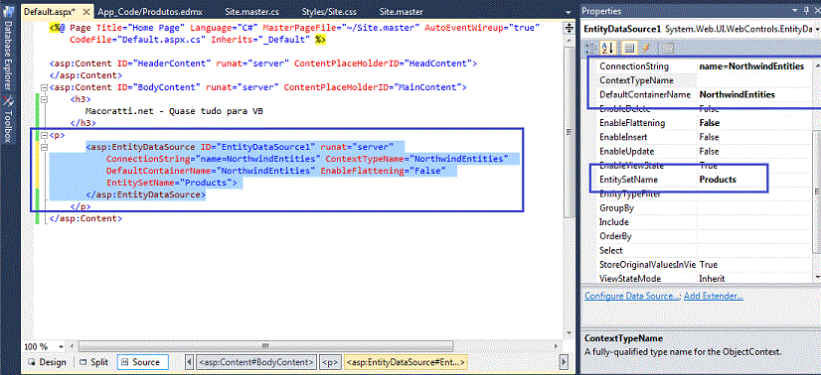This screenshot has height=375, width=821.
Task: Switch to the Default.aspx tab
Action: (50, 11)
